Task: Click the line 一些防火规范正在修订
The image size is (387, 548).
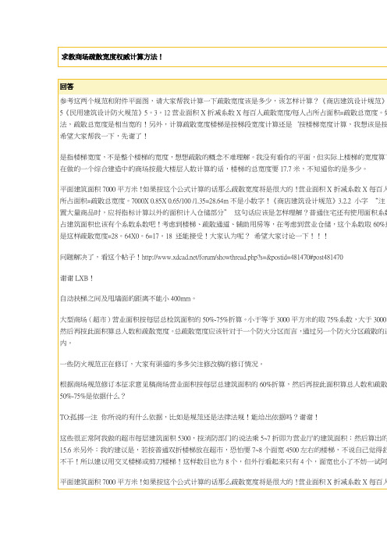Action: point(162,364)
